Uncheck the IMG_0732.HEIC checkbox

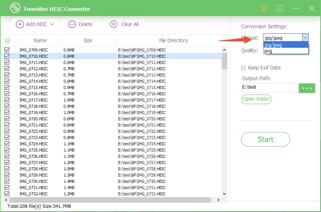pos(7,194)
